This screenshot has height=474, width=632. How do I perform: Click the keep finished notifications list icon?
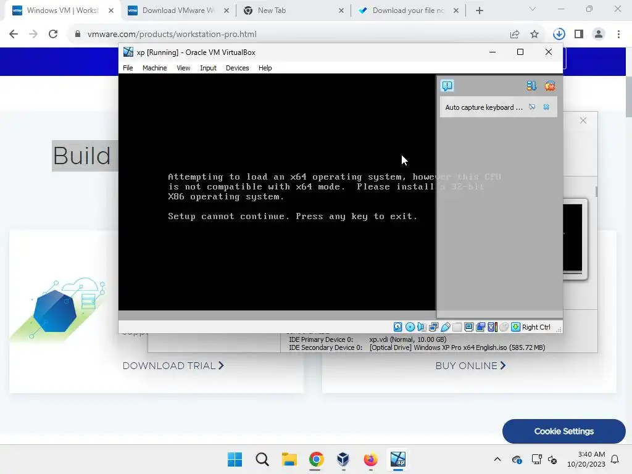click(531, 85)
